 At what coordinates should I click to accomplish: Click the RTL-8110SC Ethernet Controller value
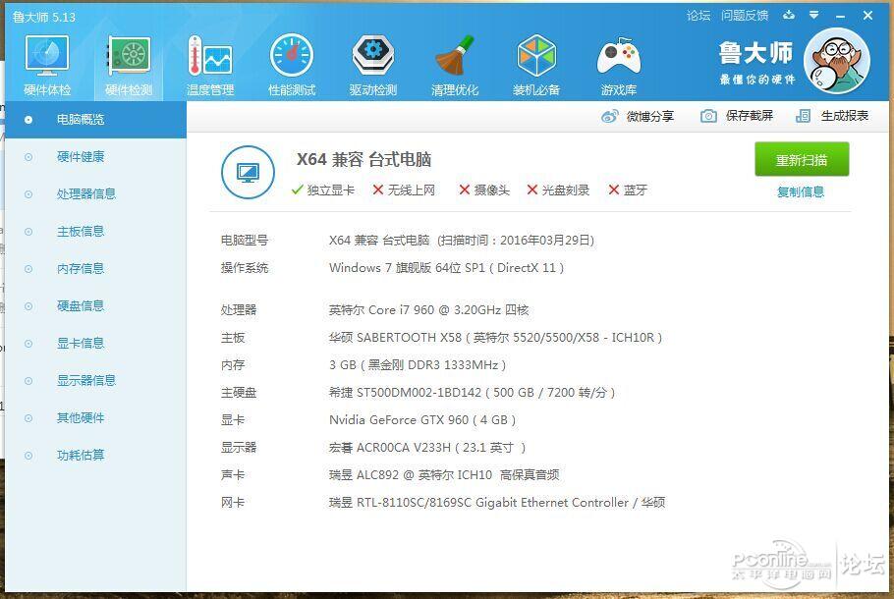pos(496,502)
